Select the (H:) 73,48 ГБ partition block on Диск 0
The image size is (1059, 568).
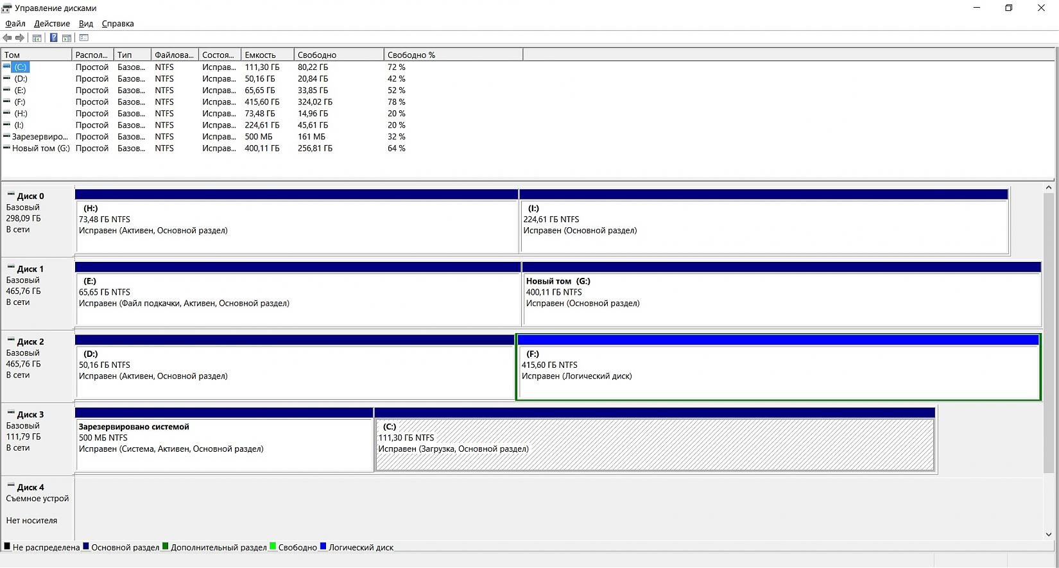[x=297, y=221]
